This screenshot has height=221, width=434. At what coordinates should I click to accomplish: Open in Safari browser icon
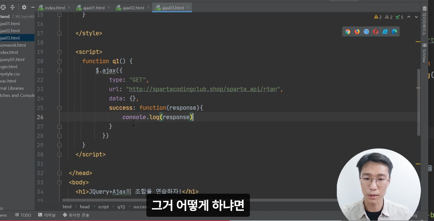(366, 32)
